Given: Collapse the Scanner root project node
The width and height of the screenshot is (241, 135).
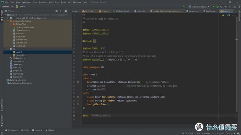Looking at the screenshot, I should point(5,15).
